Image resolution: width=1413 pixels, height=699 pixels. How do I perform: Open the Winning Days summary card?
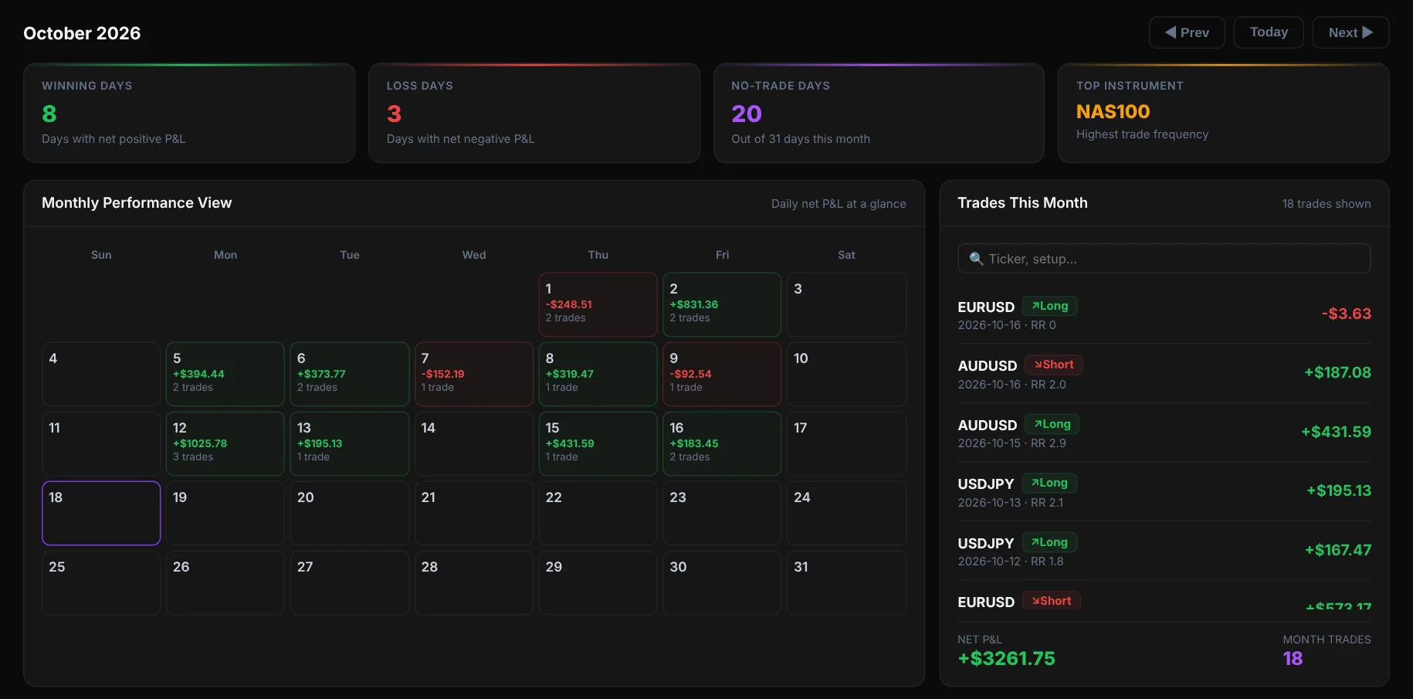(x=189, y=113)
